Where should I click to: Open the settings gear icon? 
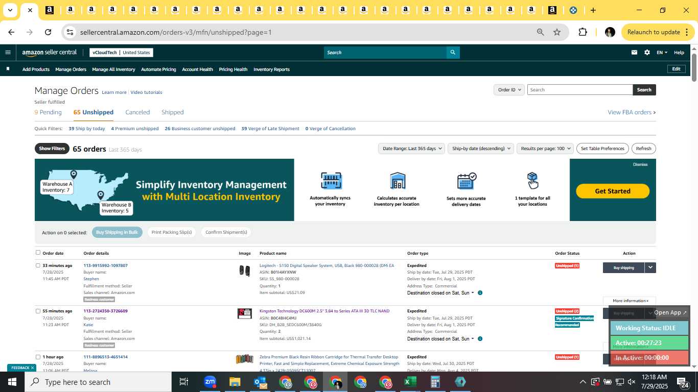pos(647,53)
